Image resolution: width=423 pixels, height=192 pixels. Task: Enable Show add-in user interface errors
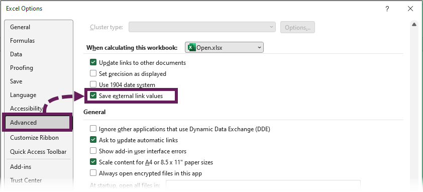click(x=93, y=151)
